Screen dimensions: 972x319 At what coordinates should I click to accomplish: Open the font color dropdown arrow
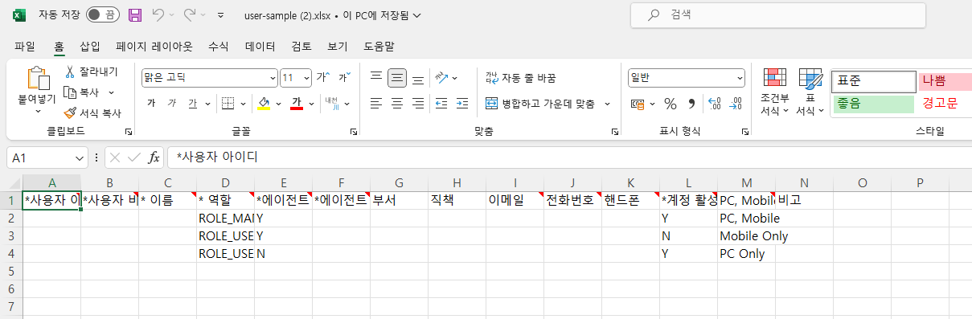pos(312,104)
